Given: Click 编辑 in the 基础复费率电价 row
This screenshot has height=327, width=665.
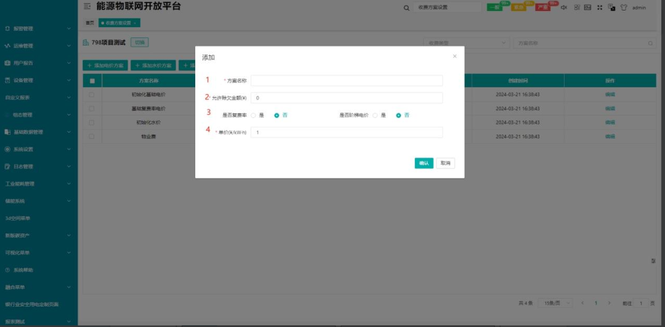Looking at the screenshot, I should point(610,109).
